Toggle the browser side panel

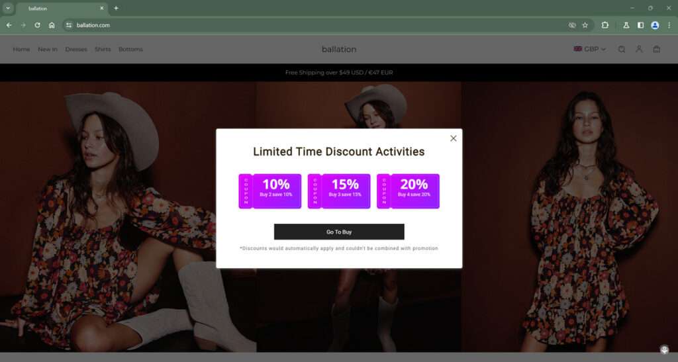(x=640, y=25)
